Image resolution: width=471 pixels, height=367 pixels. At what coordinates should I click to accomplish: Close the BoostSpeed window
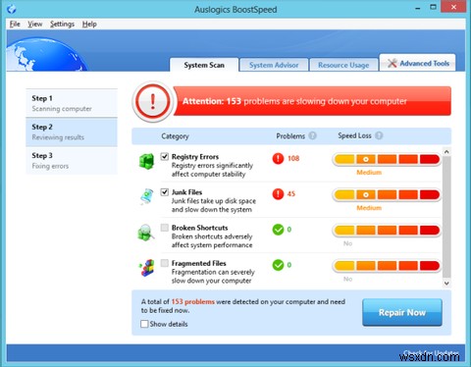[453, 7]
